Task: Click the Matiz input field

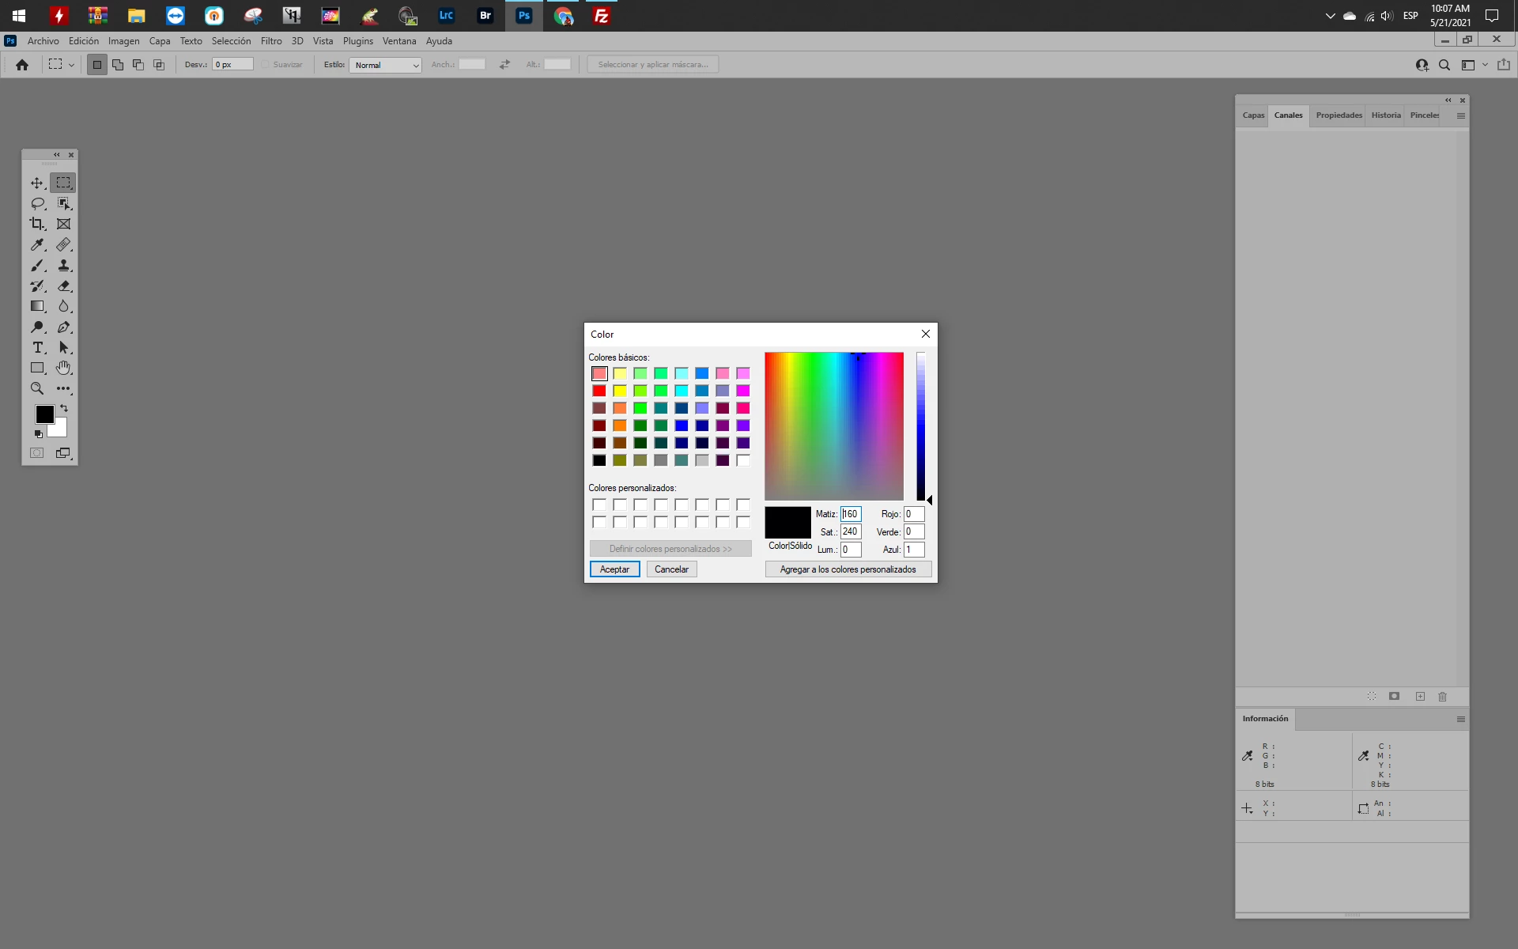Action: pos(851,514)
